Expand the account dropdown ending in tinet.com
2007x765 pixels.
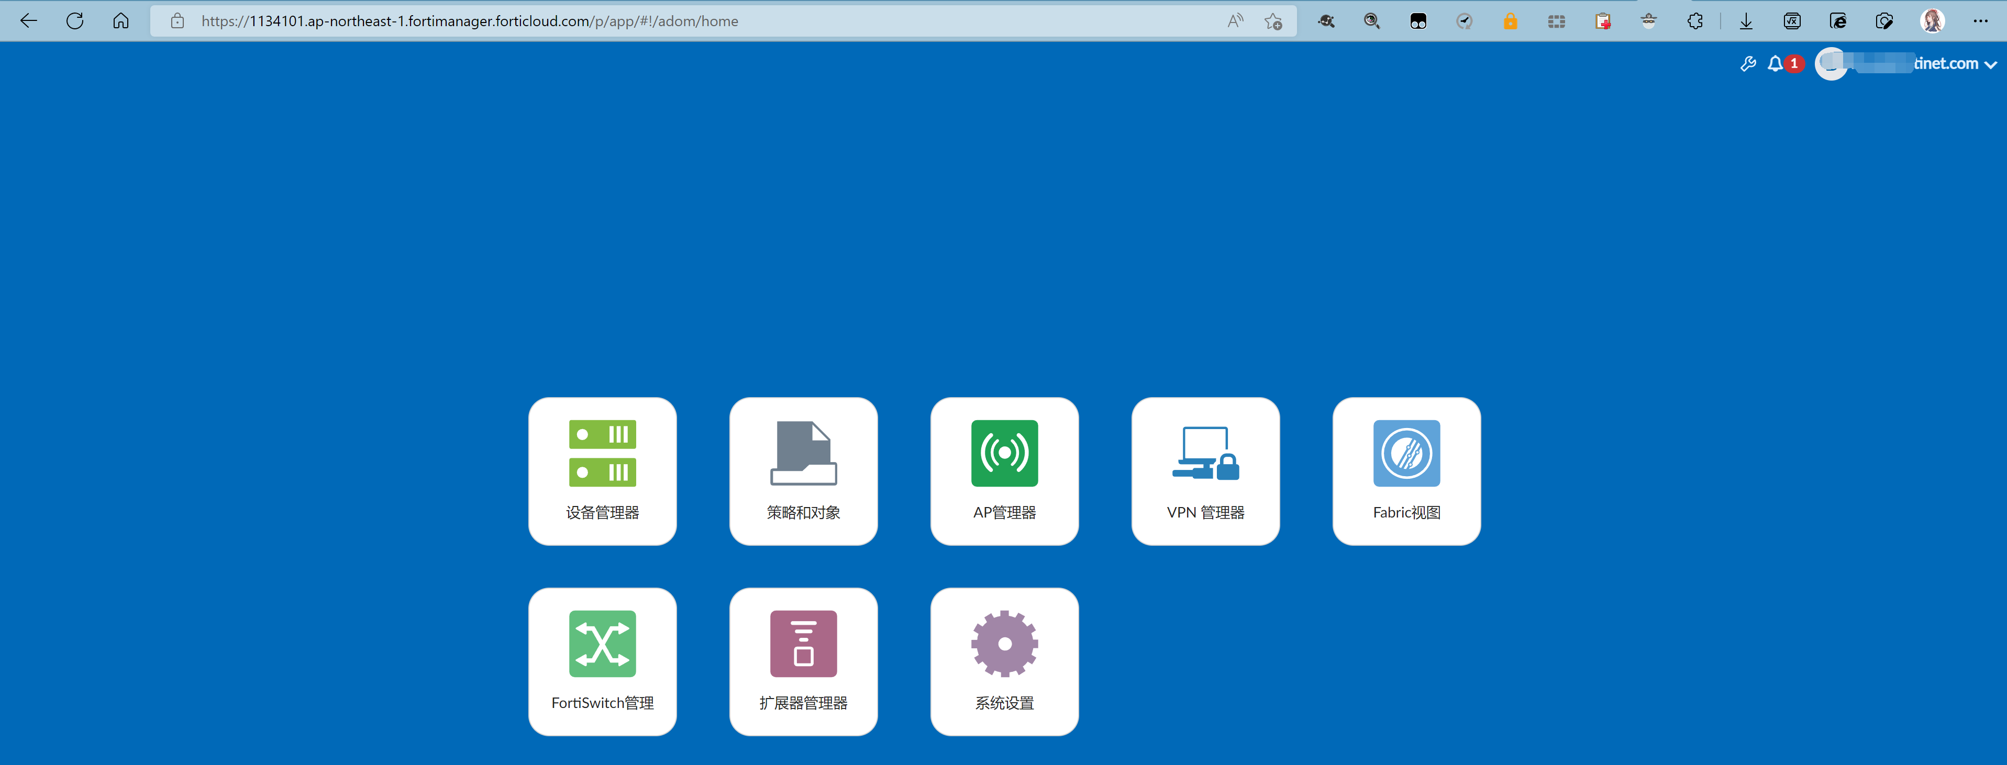(x=1990, y=64)
